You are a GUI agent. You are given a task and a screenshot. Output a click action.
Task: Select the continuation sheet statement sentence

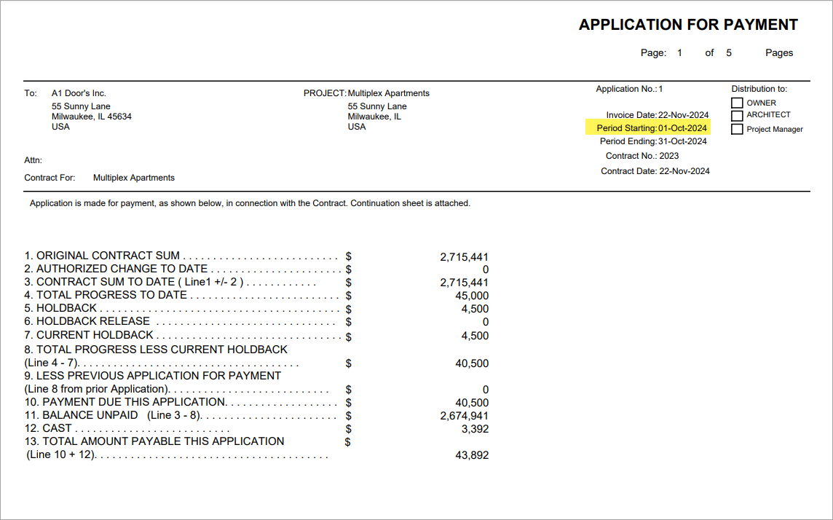[x=250, y=203]
